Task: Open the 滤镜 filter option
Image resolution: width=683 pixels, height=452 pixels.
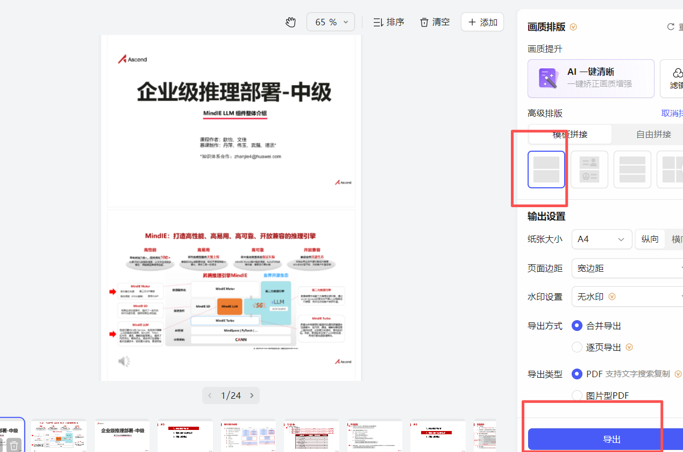Action: tap(672, 79)
